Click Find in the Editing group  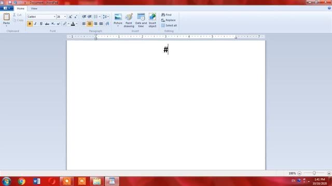(167, 15)
